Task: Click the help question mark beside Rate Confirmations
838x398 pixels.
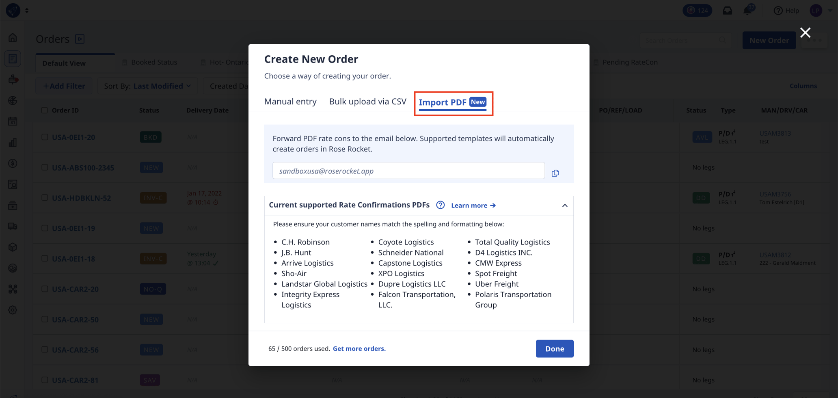Action: 440,205
